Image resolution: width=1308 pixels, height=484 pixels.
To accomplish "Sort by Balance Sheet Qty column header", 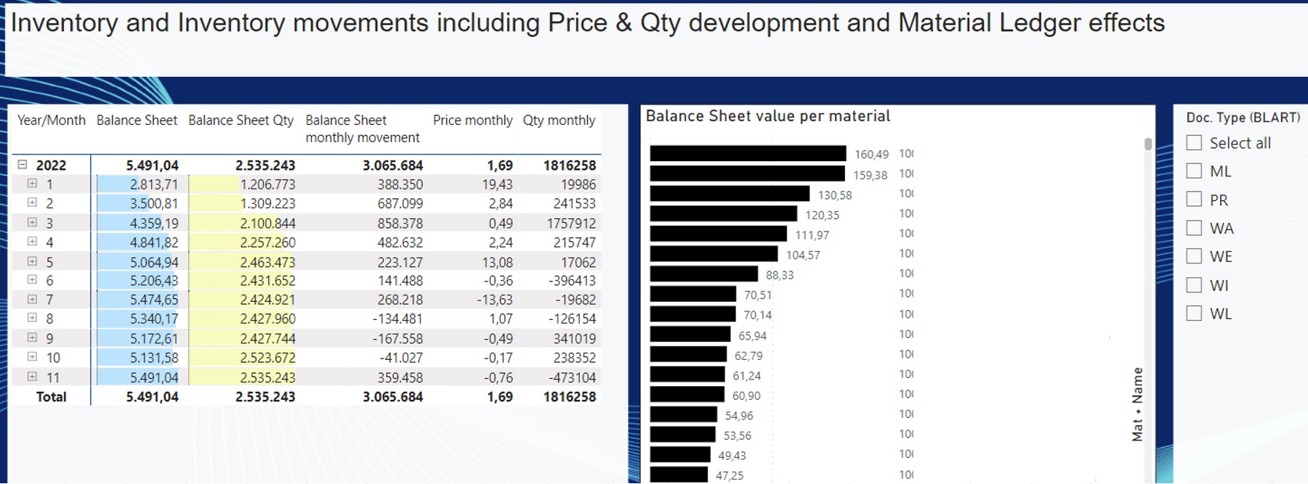I will click(x=241, y=120).
